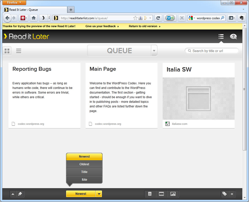Filter by articles with document icon
The width and height of the screenshot is (249, 202).
click(150, 194)
